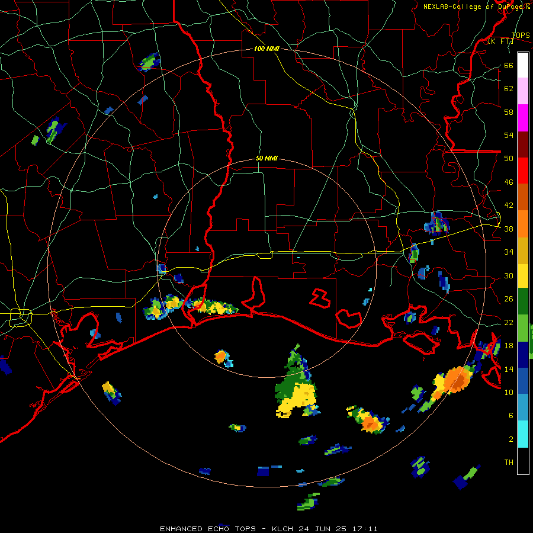Click the "58" legend value
533x533 pixels.
[x=509, y=112]
